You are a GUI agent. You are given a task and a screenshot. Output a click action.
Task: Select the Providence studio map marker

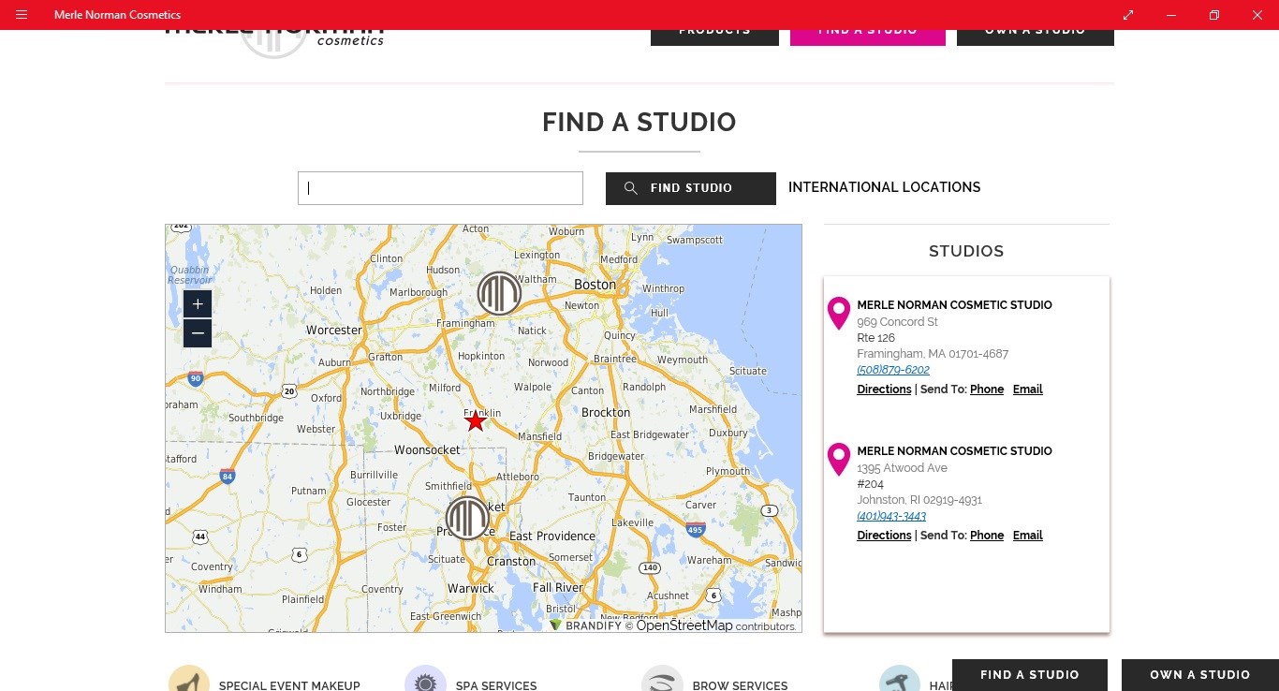point(467,518)
